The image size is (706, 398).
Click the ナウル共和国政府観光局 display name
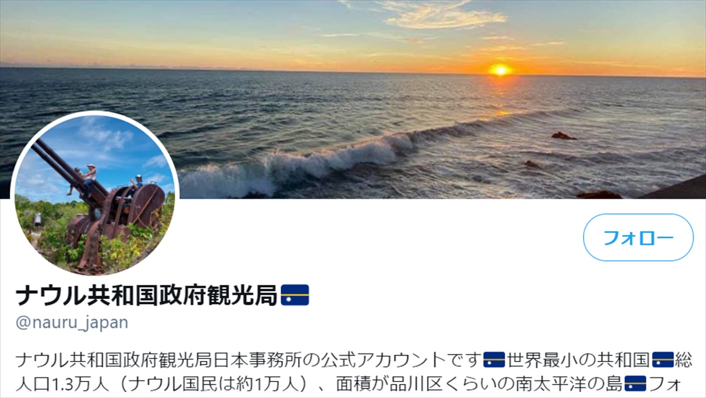(x=146, y=296)
